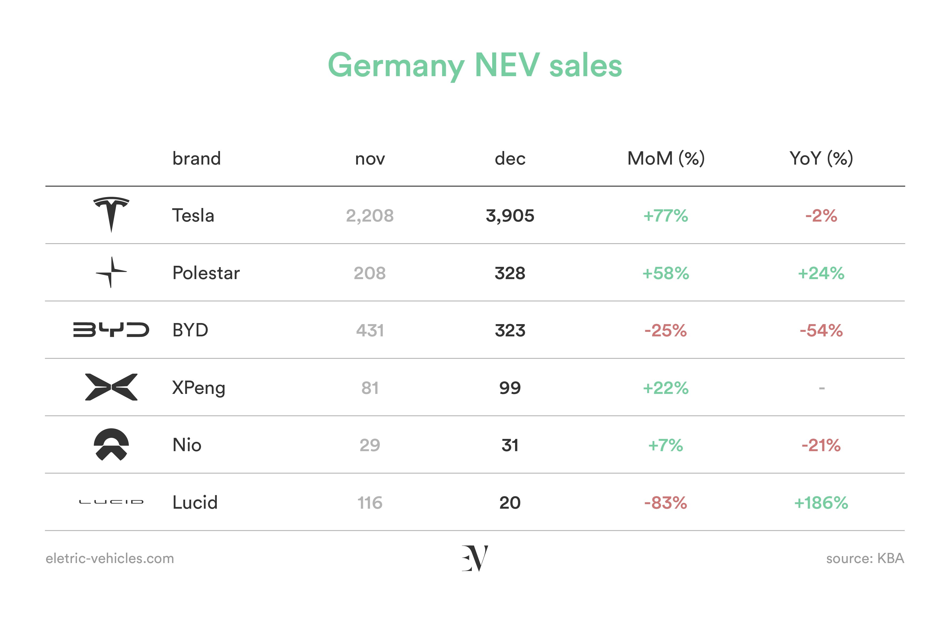Click the Lucid wordmark logo
This screenshot has width=950, height=624.
pos(111,502)
